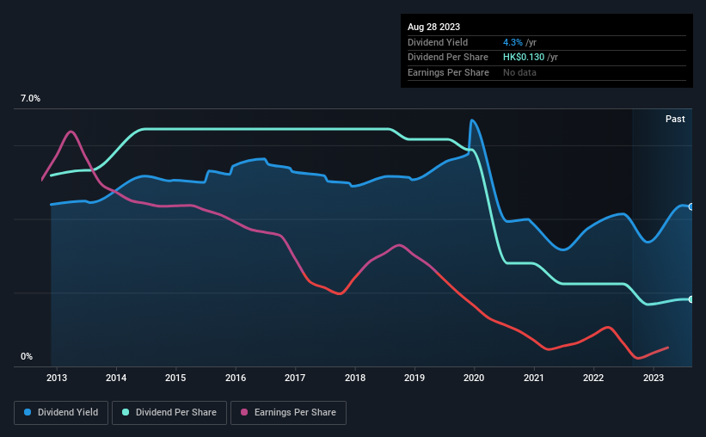Viewport: 706px width, 437px height.
Task: Click the 2019 axis label
Action: tap(414, 378)
